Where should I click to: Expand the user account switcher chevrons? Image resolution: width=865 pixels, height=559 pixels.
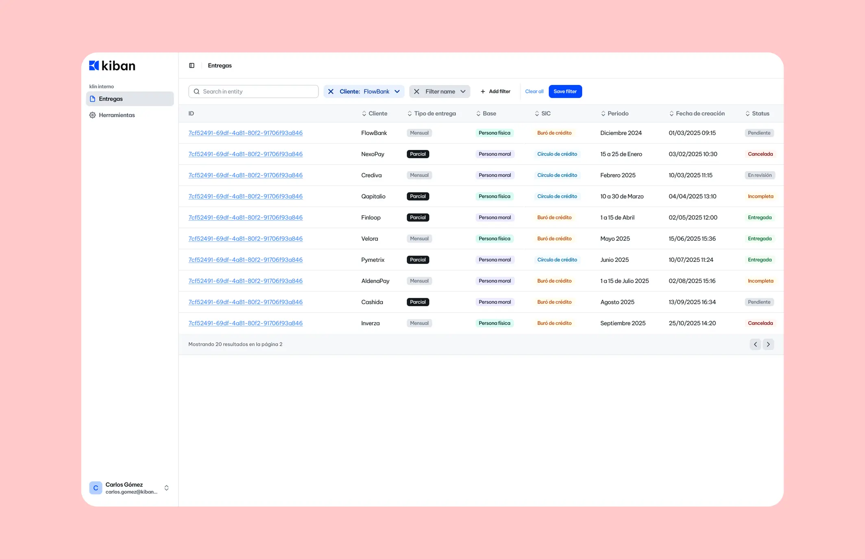click(x=166, y=488)
